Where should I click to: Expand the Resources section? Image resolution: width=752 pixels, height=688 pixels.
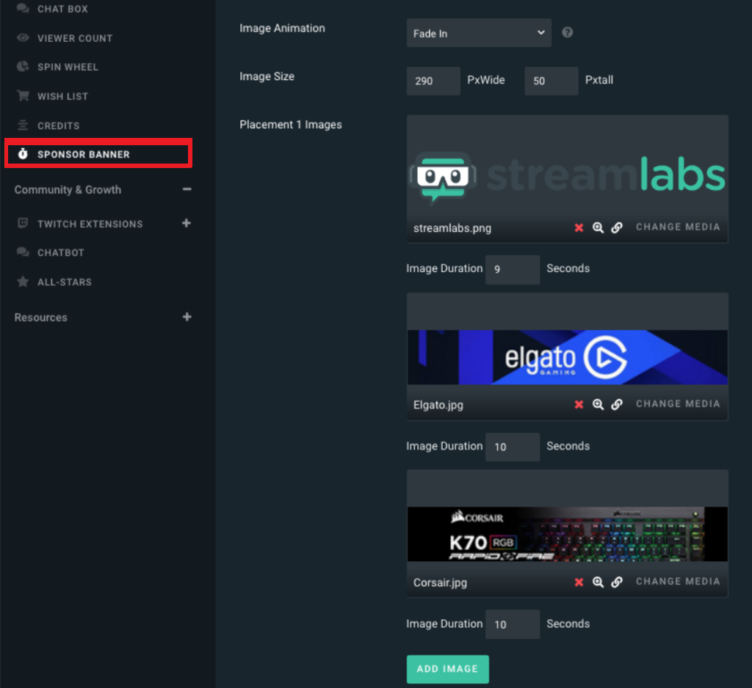187,317
